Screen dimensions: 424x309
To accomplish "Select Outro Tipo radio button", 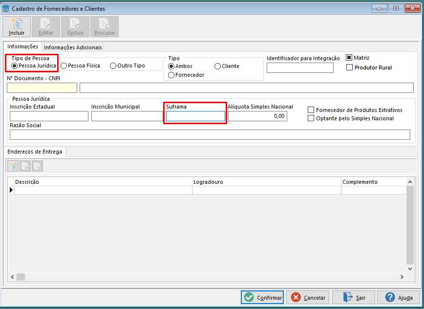I will tap(127, 66).
